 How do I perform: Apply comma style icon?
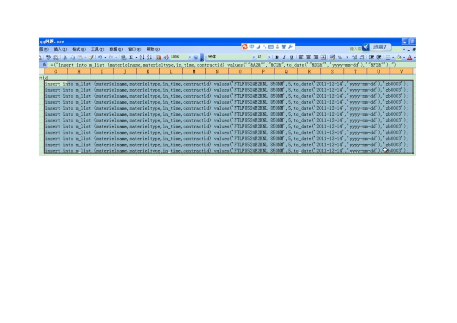[347, 57]
